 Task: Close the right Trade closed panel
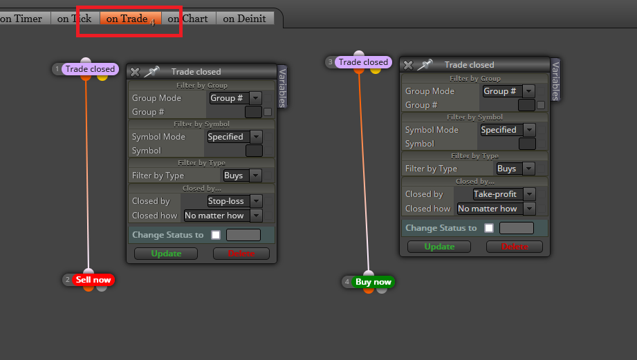click(x=408, y=65)
